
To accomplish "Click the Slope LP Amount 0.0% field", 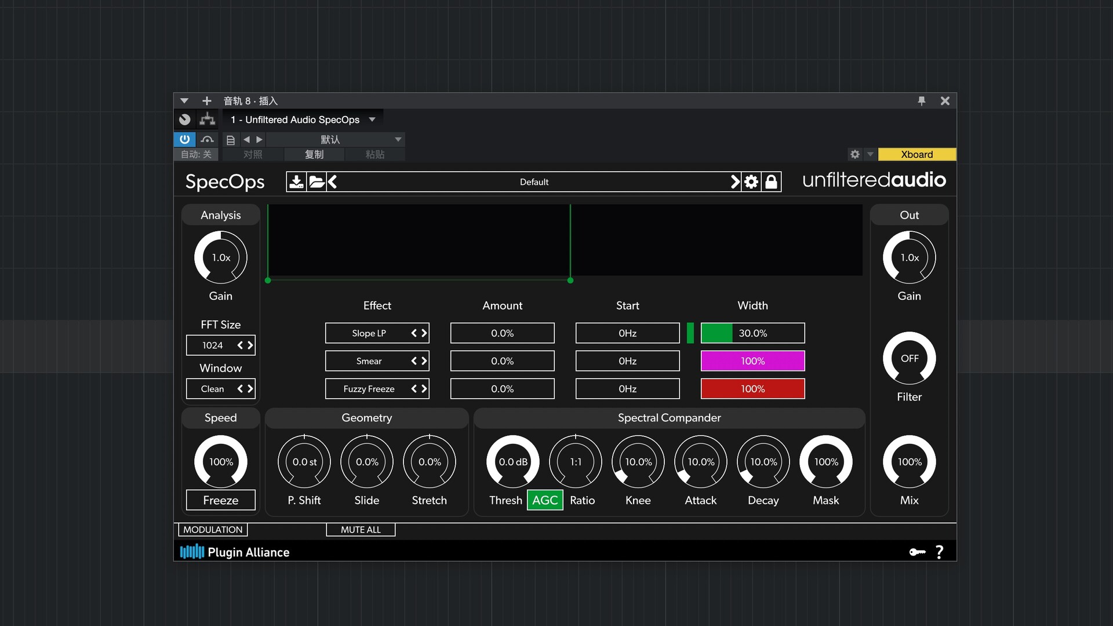I will (x=502, y=333).
